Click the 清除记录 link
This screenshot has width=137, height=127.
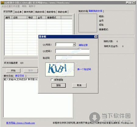point(83,45)
